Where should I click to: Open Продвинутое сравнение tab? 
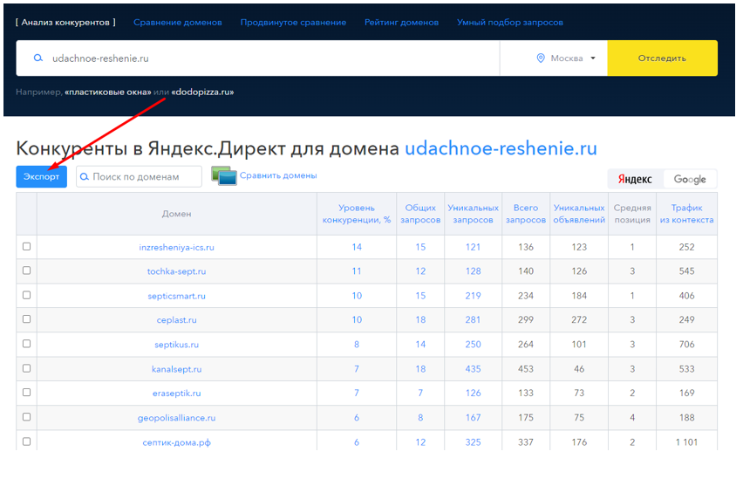pos(293,23)
